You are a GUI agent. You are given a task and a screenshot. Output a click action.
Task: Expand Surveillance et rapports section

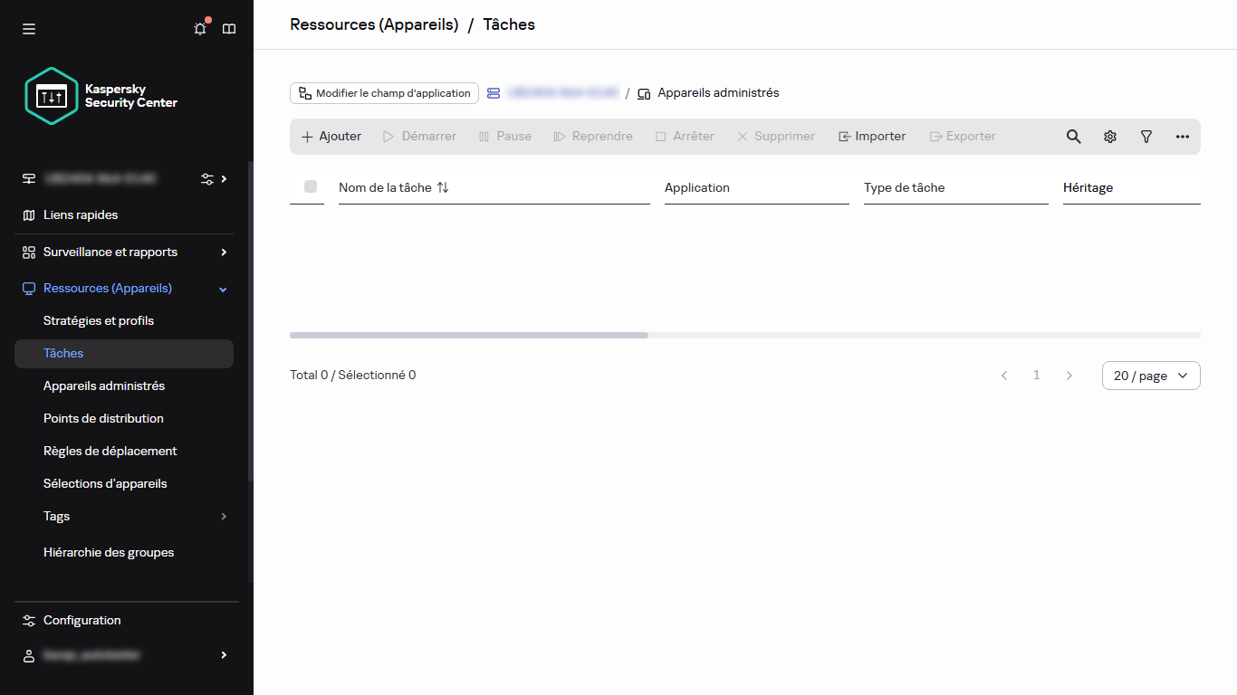(x=224, y=252)
